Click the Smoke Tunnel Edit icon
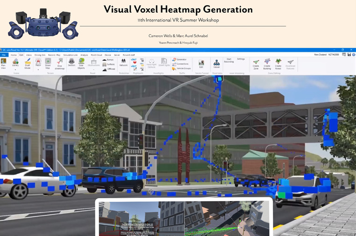The image size is (356, 236). 201,64
